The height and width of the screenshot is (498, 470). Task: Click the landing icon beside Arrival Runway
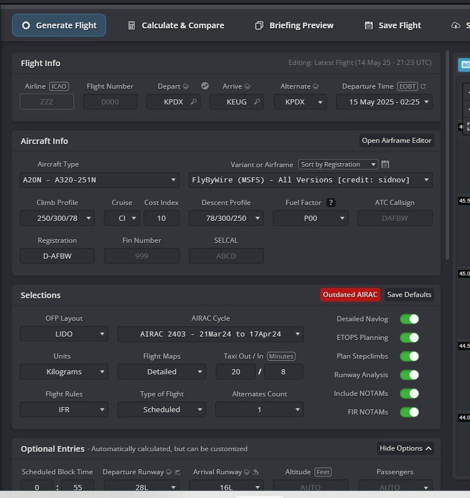point(256,472)
